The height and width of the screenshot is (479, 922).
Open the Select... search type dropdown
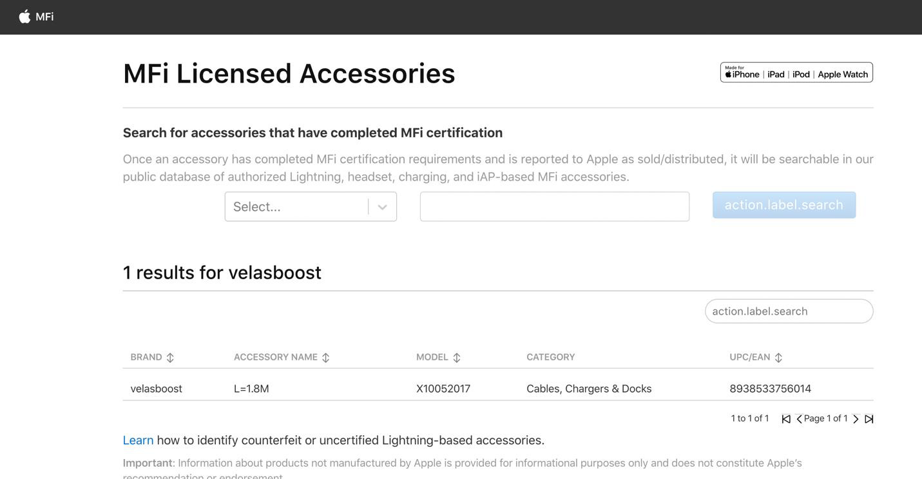296,207
